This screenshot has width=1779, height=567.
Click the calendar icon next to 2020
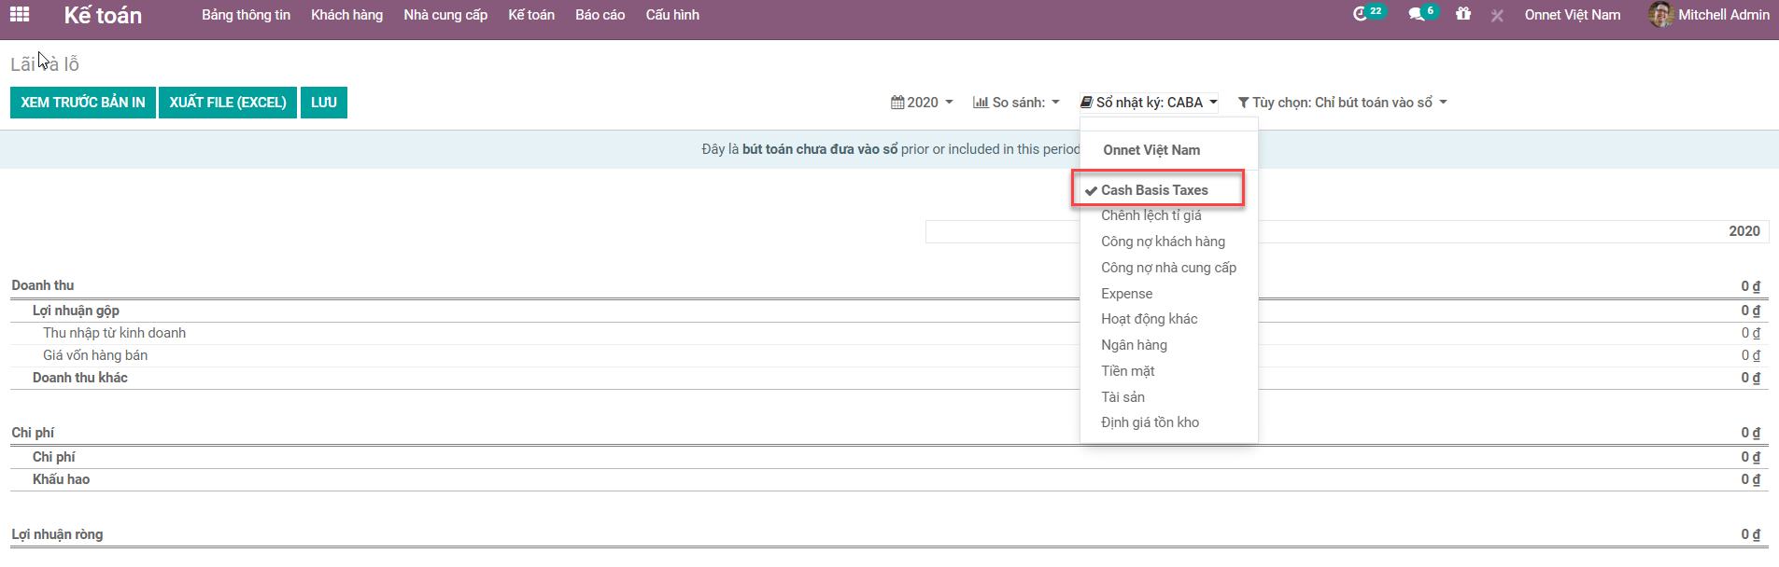tap(897, 103)
